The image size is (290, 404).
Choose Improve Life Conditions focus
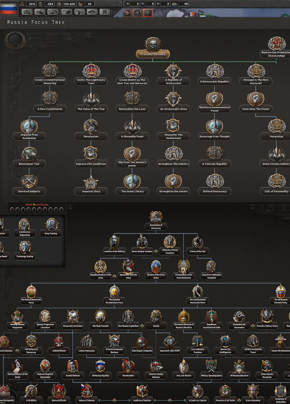[x=91, y=157]
